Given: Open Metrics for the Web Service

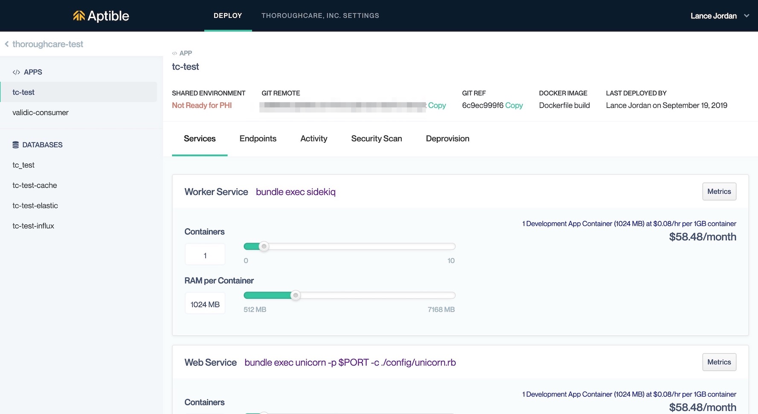Looking at the screenshot, I should click(x=719, y=362).
